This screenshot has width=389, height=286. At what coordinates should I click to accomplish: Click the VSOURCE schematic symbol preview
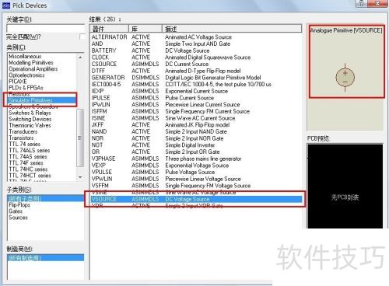pos(345,77)
